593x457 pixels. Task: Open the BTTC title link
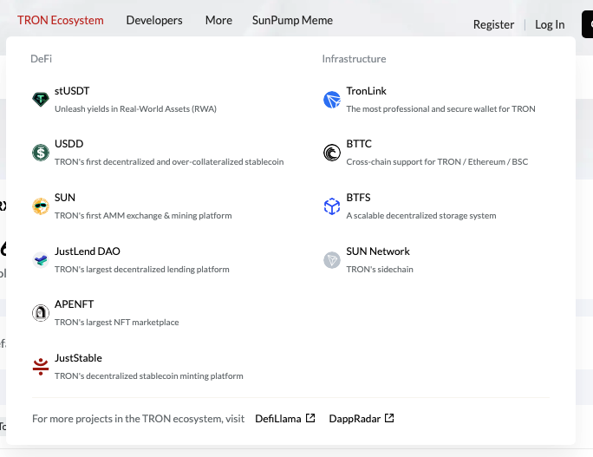[x=359, y=144]
